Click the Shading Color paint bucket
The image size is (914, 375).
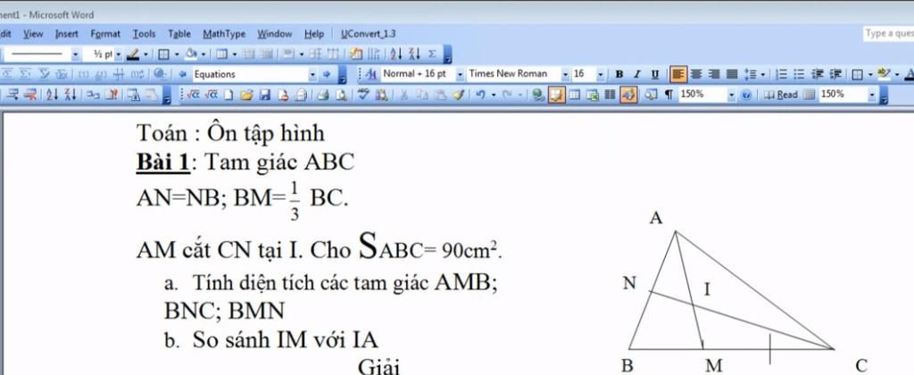(189, 54)
